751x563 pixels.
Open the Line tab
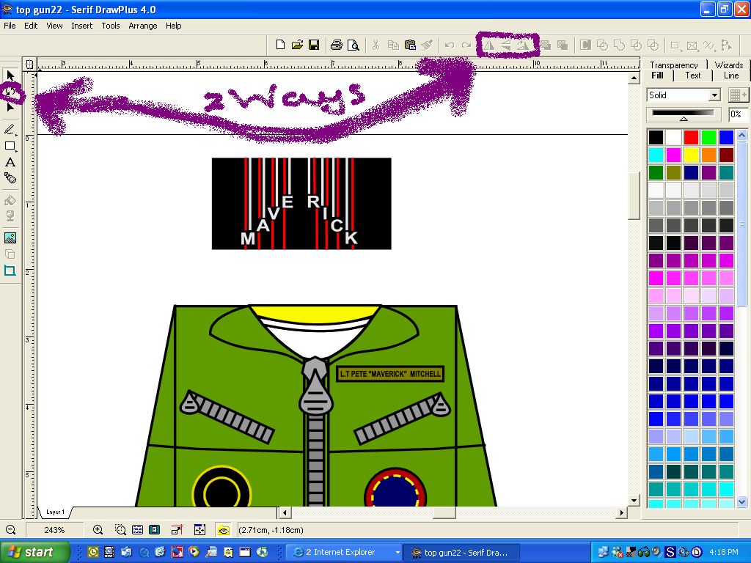coord(731,75)
